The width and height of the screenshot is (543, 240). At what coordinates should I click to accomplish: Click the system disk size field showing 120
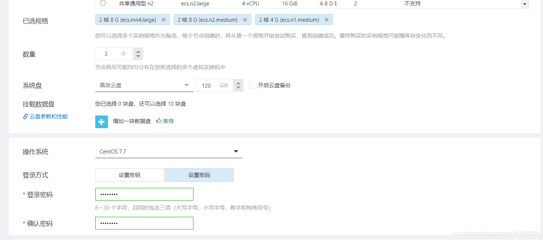pos(214,85)
